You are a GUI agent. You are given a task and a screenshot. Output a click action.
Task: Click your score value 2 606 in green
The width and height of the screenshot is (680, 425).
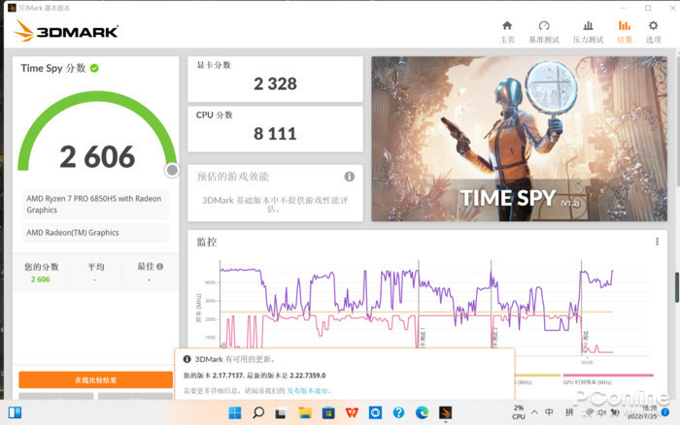coord(41,279)
